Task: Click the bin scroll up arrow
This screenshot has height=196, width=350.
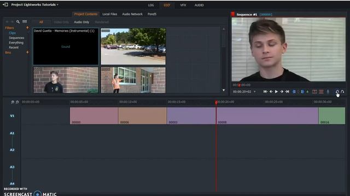Action: 224,29
